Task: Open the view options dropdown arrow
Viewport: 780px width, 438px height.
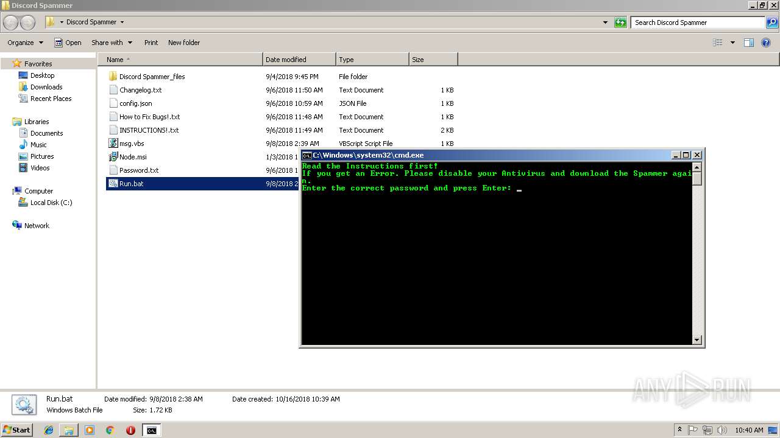Action: click(732, 43)
